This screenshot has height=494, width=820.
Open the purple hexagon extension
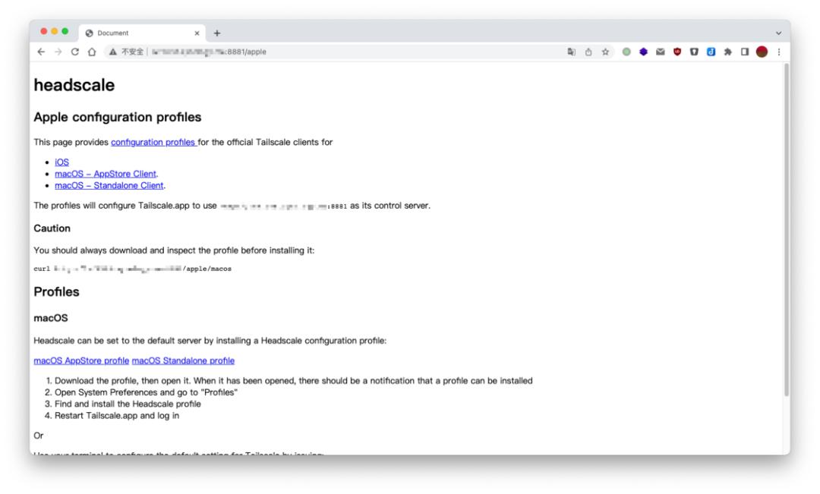(643, 52)
